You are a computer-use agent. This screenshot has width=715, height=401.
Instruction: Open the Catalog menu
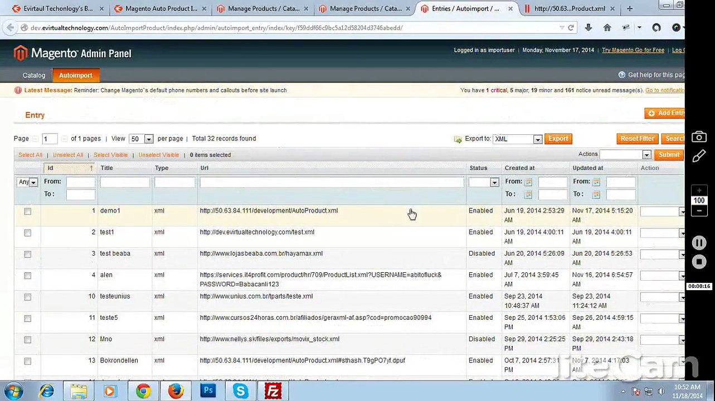[34, 75]
